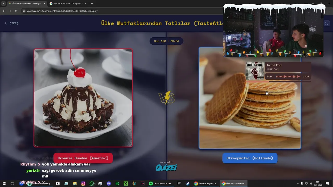Reload the Quizei page

16,11
